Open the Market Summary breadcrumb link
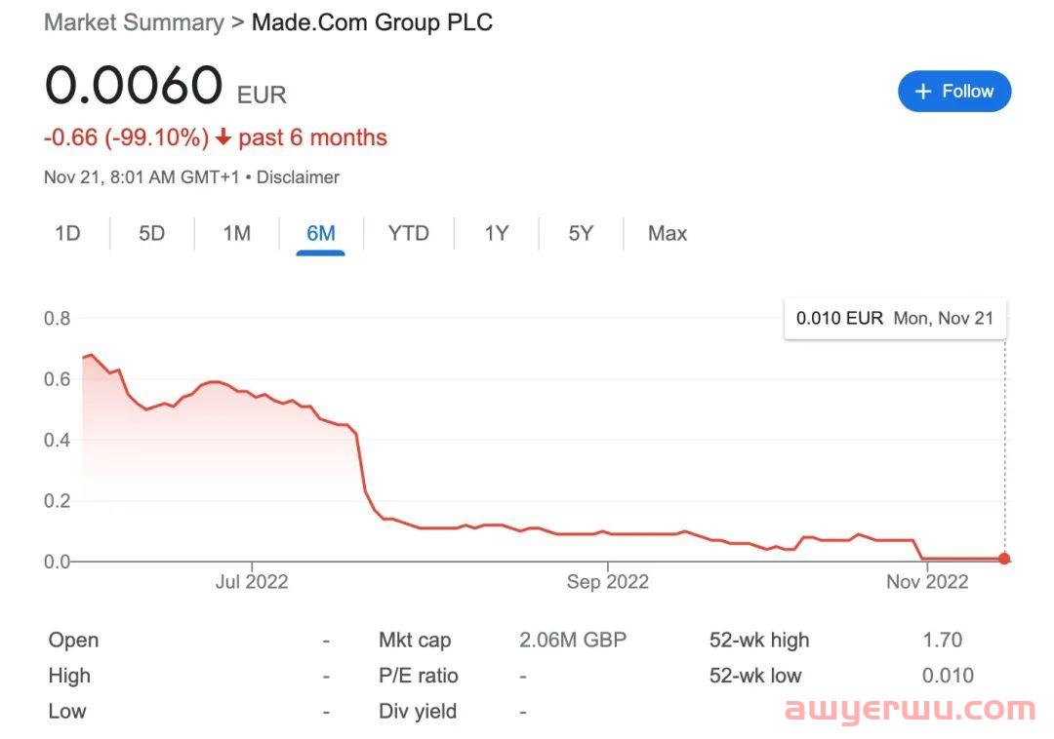 point(134,22)
